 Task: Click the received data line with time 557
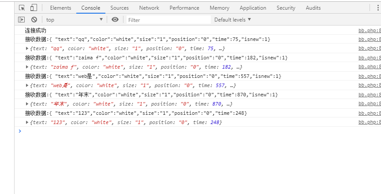[x=153, y=76]
